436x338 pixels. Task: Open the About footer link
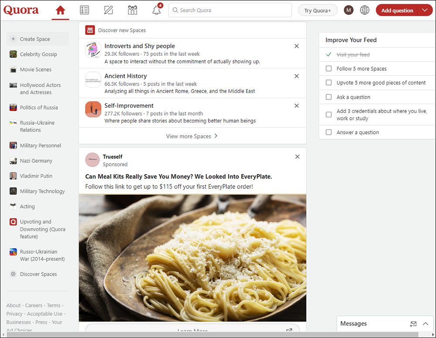tap(14, 305)
